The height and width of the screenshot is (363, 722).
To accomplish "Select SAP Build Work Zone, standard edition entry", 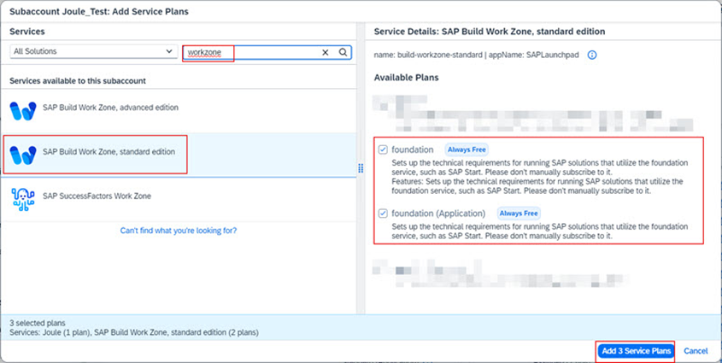I will click(x=109, y=152).
